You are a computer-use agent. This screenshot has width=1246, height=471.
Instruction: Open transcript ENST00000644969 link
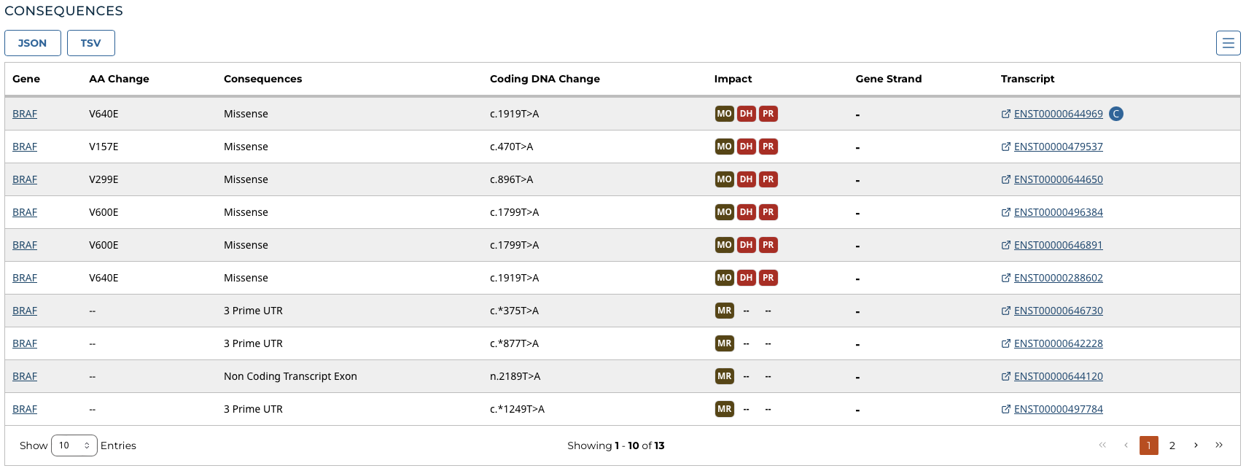tap(1058, 114)
